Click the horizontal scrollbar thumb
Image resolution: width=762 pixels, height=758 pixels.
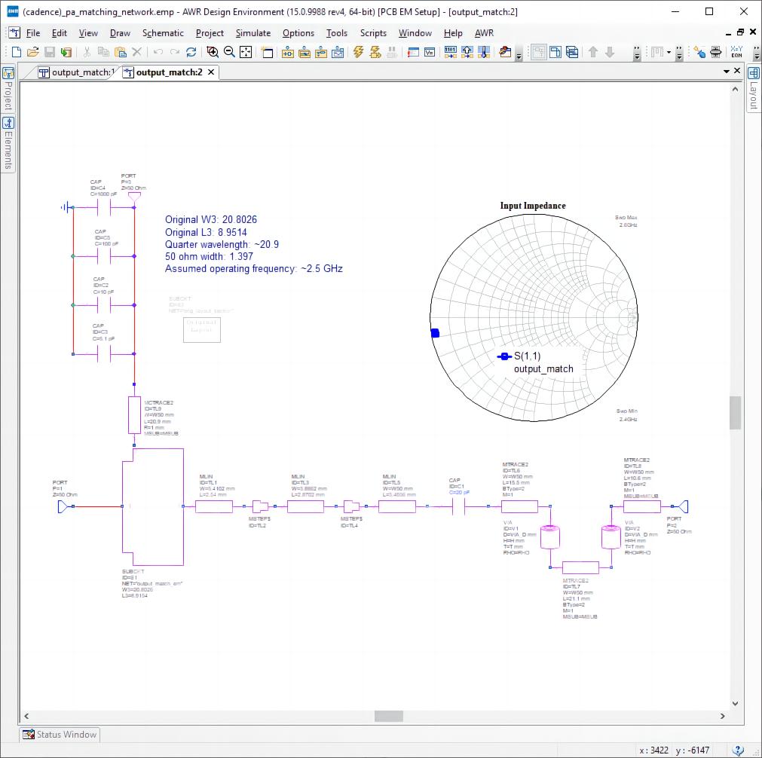389,717
